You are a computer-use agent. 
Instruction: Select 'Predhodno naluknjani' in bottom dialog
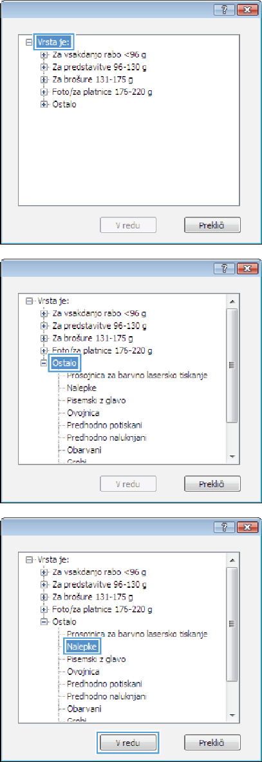click(107, 697)
